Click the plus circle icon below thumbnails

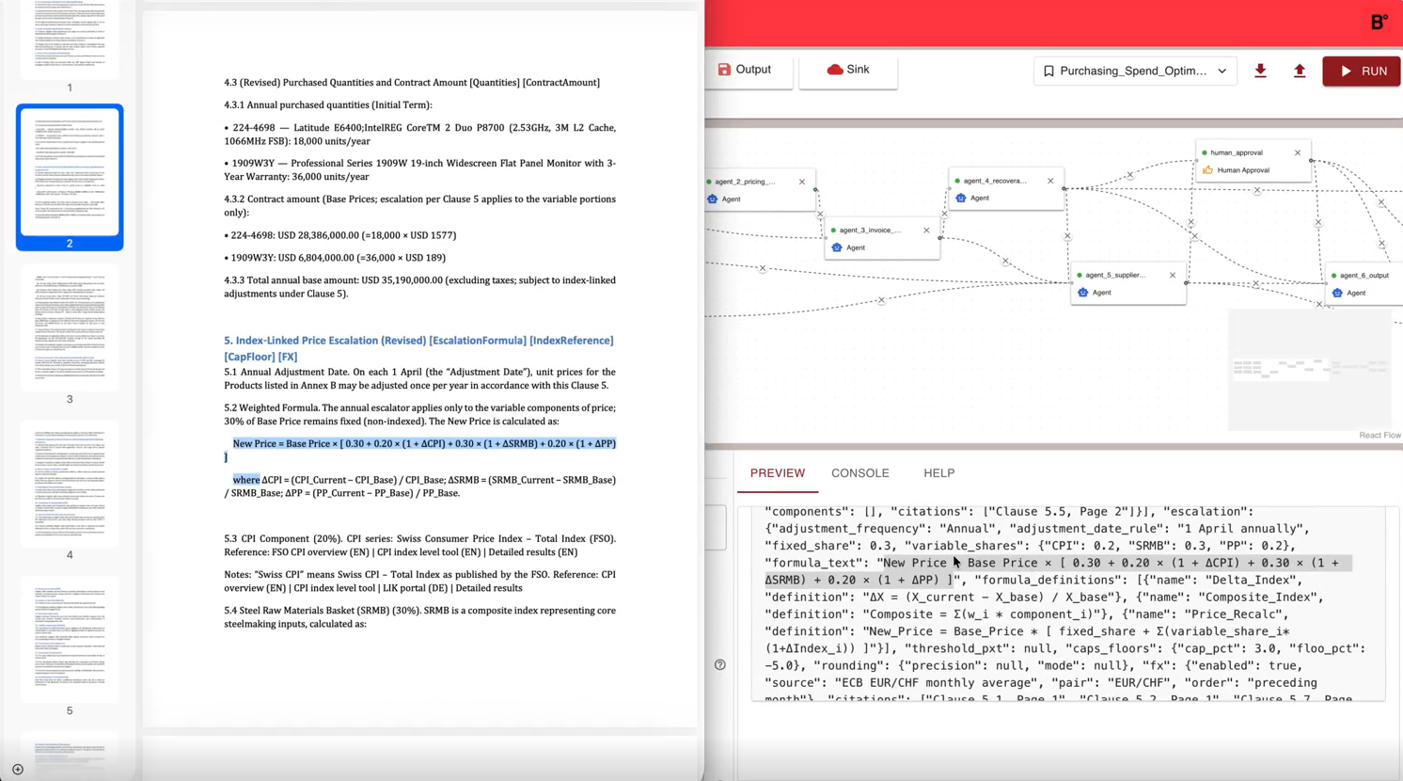(x=18, y=769)
